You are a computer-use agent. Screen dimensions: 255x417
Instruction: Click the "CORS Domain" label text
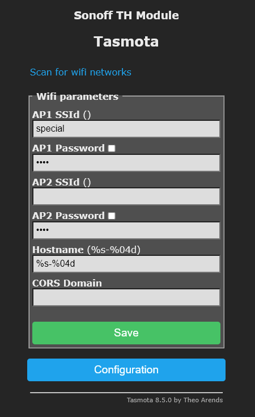pyautogui.click(x=67, y=283)
